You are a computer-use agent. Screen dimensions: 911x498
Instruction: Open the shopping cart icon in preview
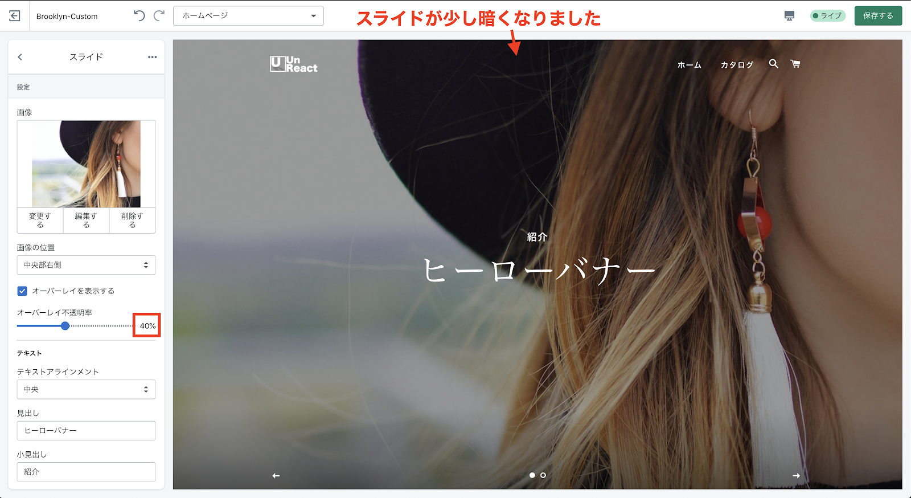pyautogui.click(x=795, y=64)
